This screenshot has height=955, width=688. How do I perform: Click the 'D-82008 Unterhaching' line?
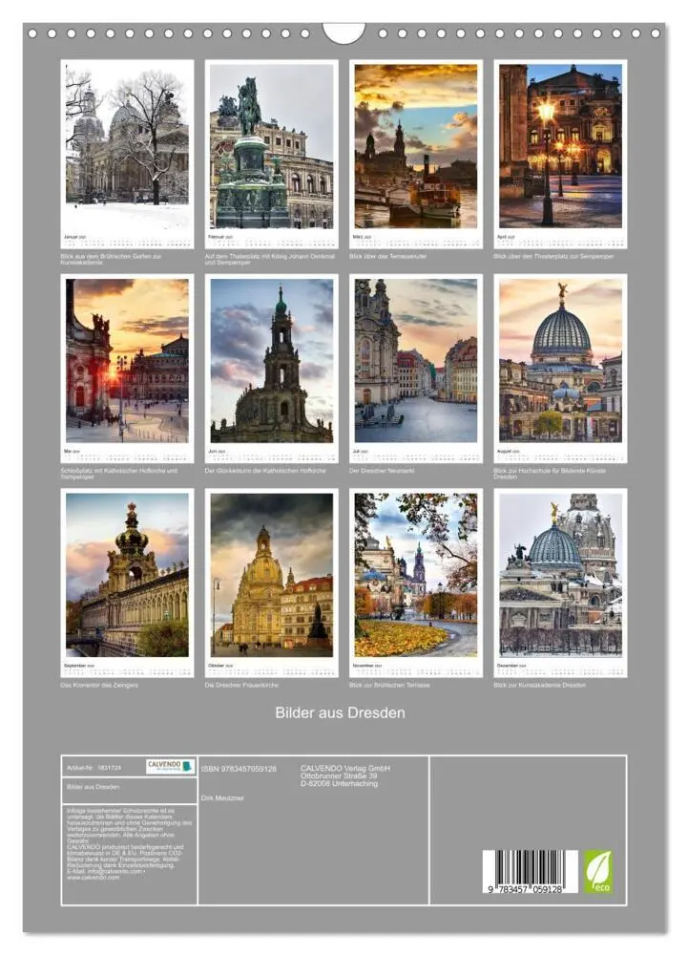tap(339, 784)
